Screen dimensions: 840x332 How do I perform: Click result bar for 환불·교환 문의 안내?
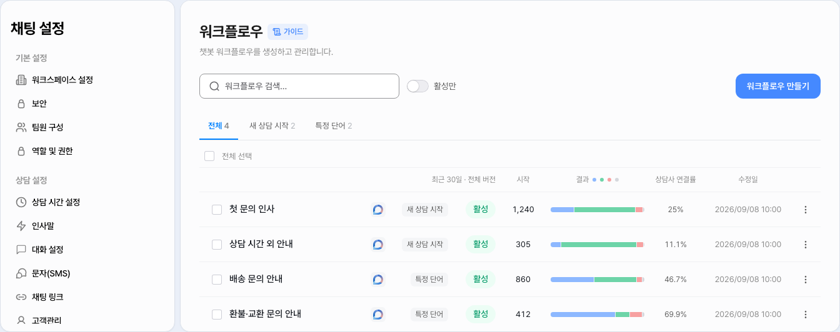pos(597,315)
